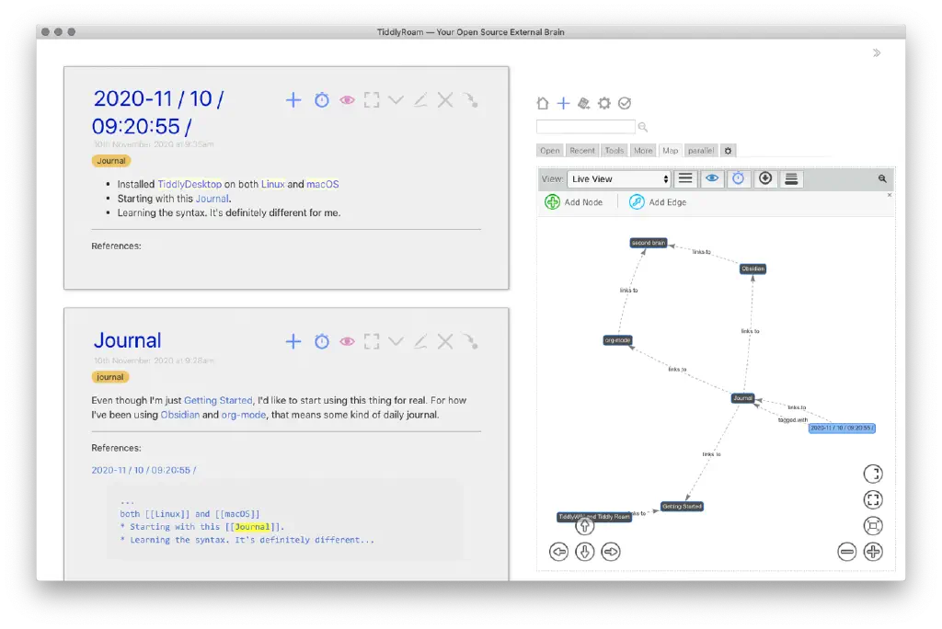Open the TiddlyDesktop link
Viewport: 942px width, 629px height.
click(x=190, y=185)
